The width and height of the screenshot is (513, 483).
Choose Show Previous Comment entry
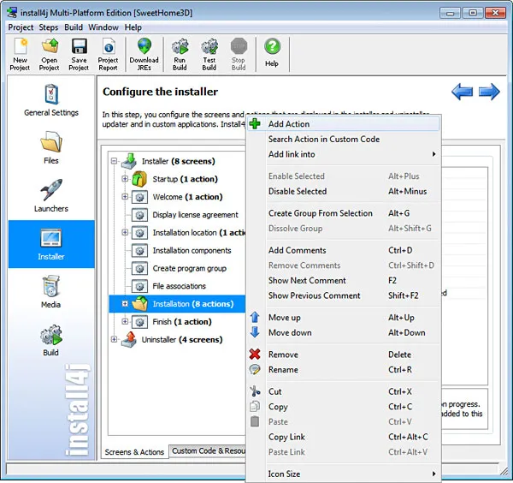click(343, 295)
